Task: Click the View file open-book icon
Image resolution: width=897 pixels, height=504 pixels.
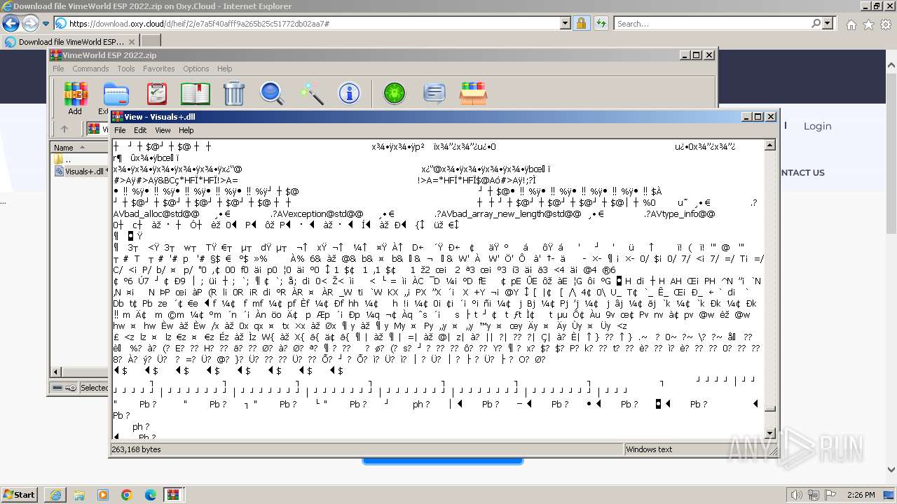Action: pyautogui.click(x=196, y=93)
